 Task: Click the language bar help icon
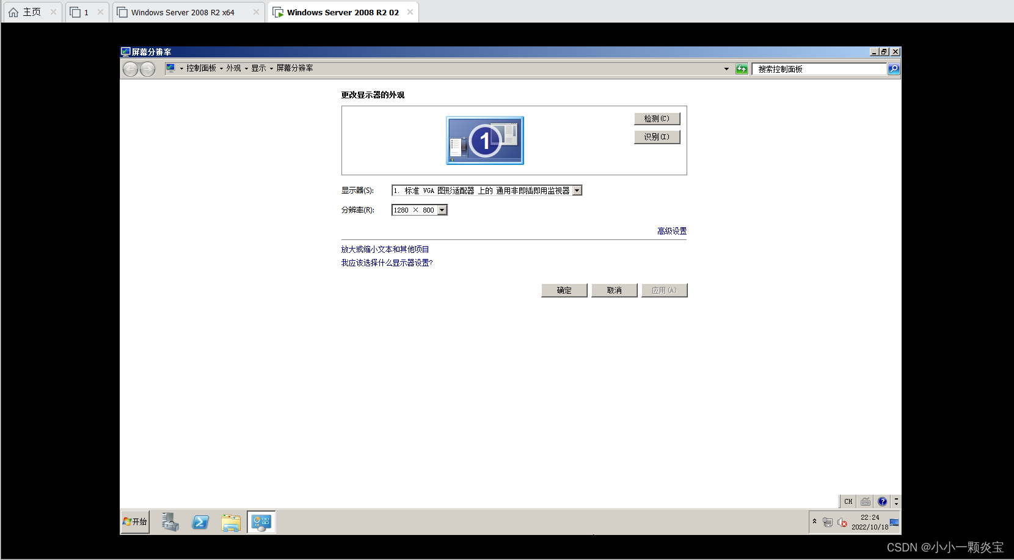tap(882, 501)
